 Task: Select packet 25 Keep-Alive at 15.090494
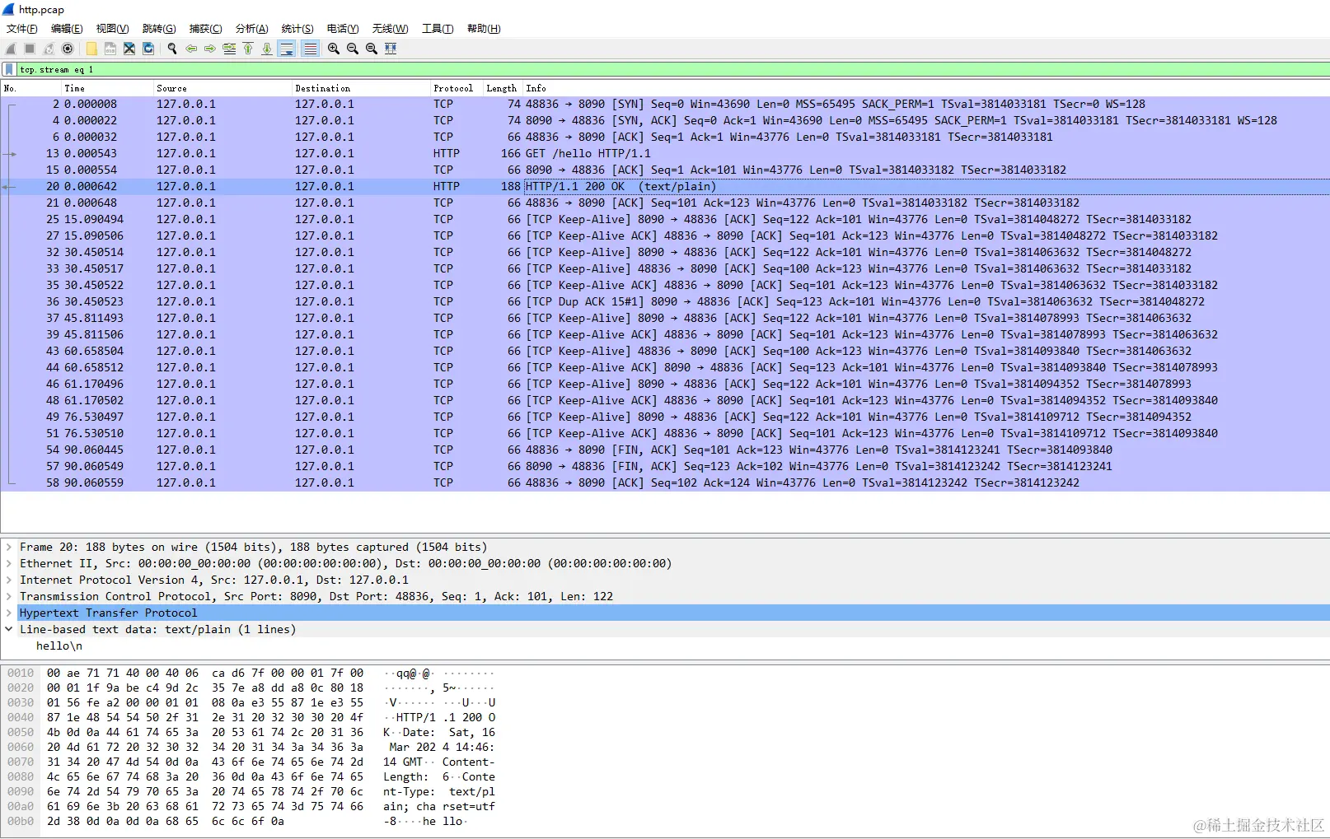(x=665, y=220)
